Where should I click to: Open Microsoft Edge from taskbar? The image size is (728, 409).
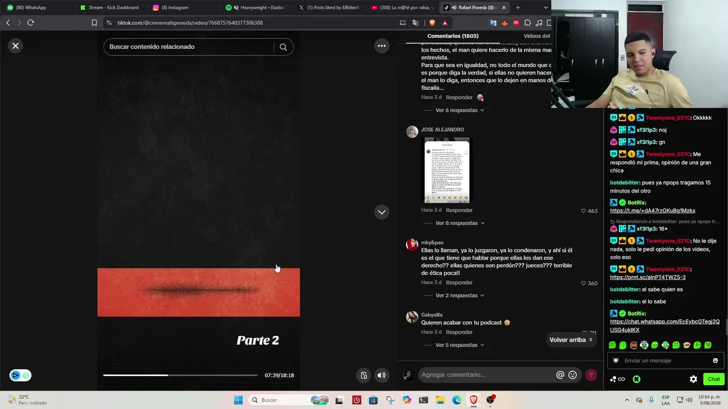(x=457, y=400)
